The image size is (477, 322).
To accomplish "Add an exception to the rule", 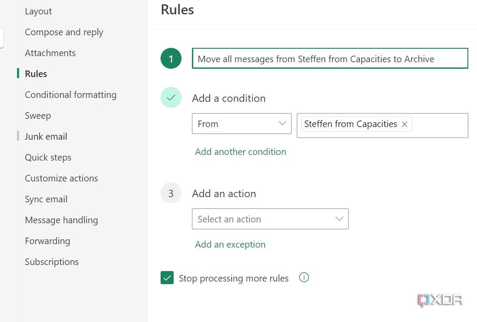I will click(230, 244).
